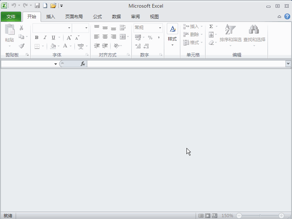Click the text orientation icon
292x219 pixels.
click(116, 46)
